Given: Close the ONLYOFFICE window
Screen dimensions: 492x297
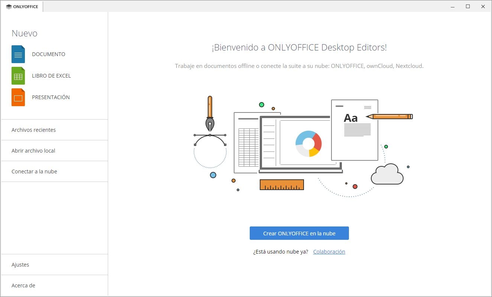Looking at the screenshot, I should point(483,7).
